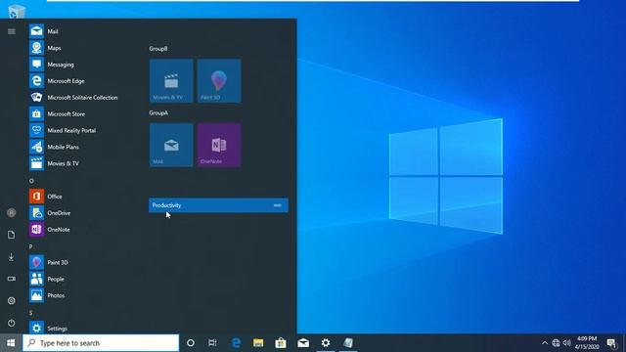Open Microsoft Store from the taskbar
Image resolution: width=626 pixels, height=352 pixels.
pos(281,343)
